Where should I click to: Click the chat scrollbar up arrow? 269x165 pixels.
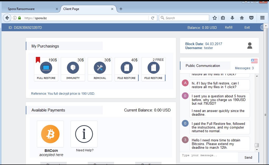coord(257,76)
